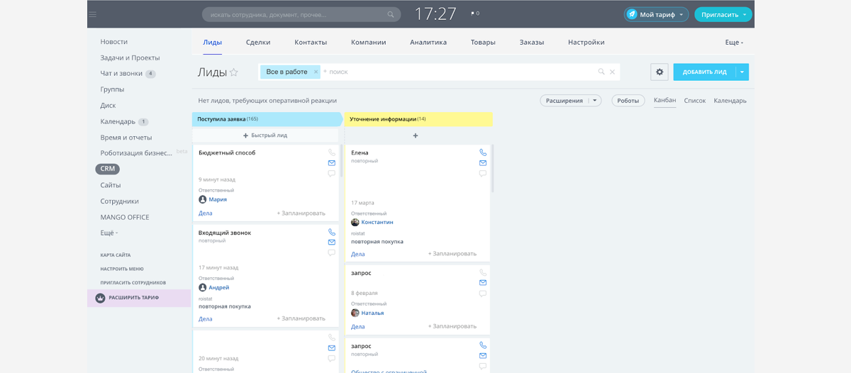The image size is (851, 373).
Task: Click the search magnifier in leads filter
Action: coord(601,72)
